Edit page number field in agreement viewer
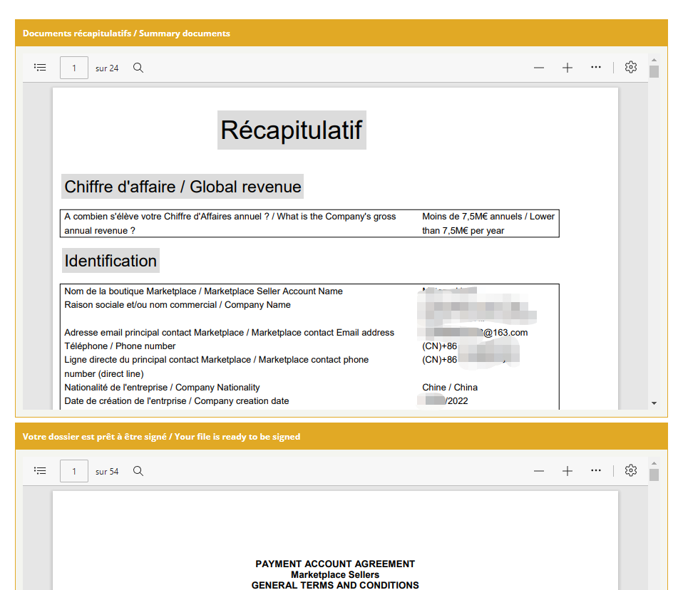The image size is (683, 590). click(74, 471)
